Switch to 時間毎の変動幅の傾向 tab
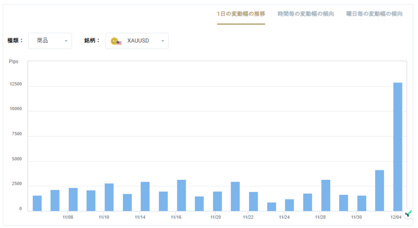This screenshot has height=228, width=418. click(305, 14)
